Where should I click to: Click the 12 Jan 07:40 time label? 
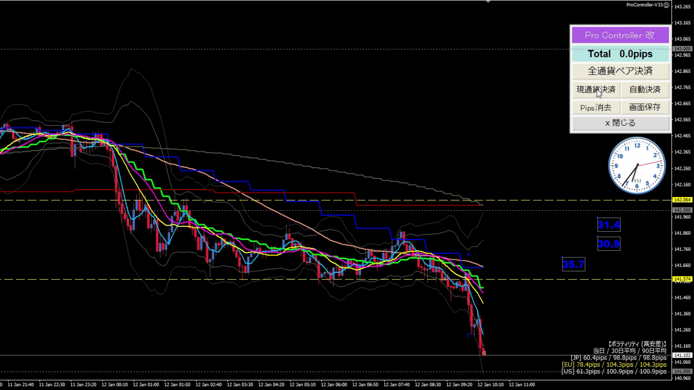pyautogui.click(x=396, y=385)
